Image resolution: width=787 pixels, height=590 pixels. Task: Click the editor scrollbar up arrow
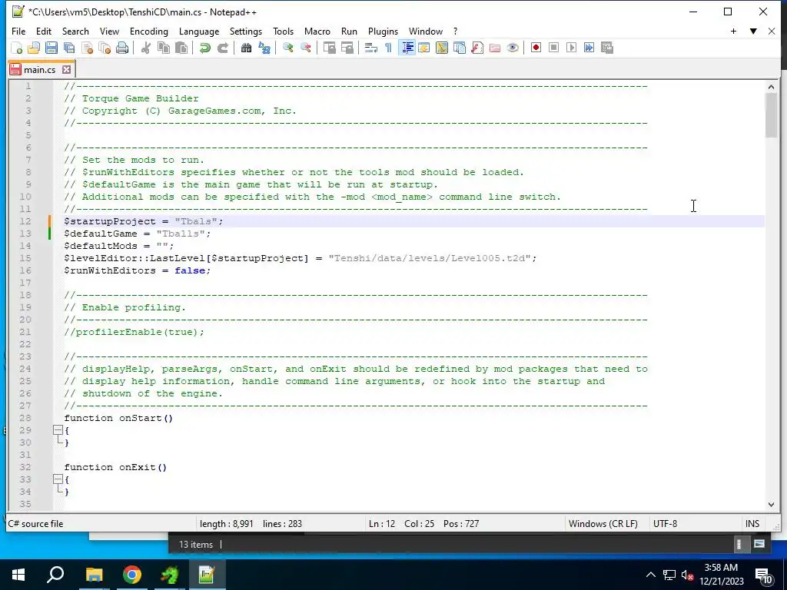coord(771,87)
